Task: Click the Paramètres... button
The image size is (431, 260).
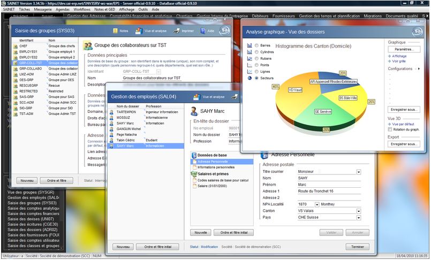Action: (x=404, y=49)
